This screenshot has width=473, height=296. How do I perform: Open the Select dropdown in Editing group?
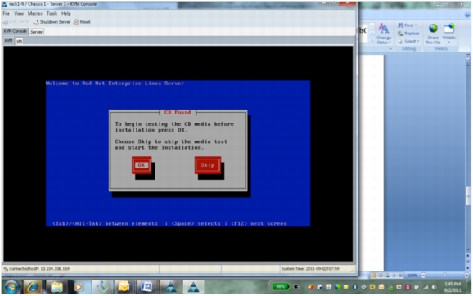(409, 42)
